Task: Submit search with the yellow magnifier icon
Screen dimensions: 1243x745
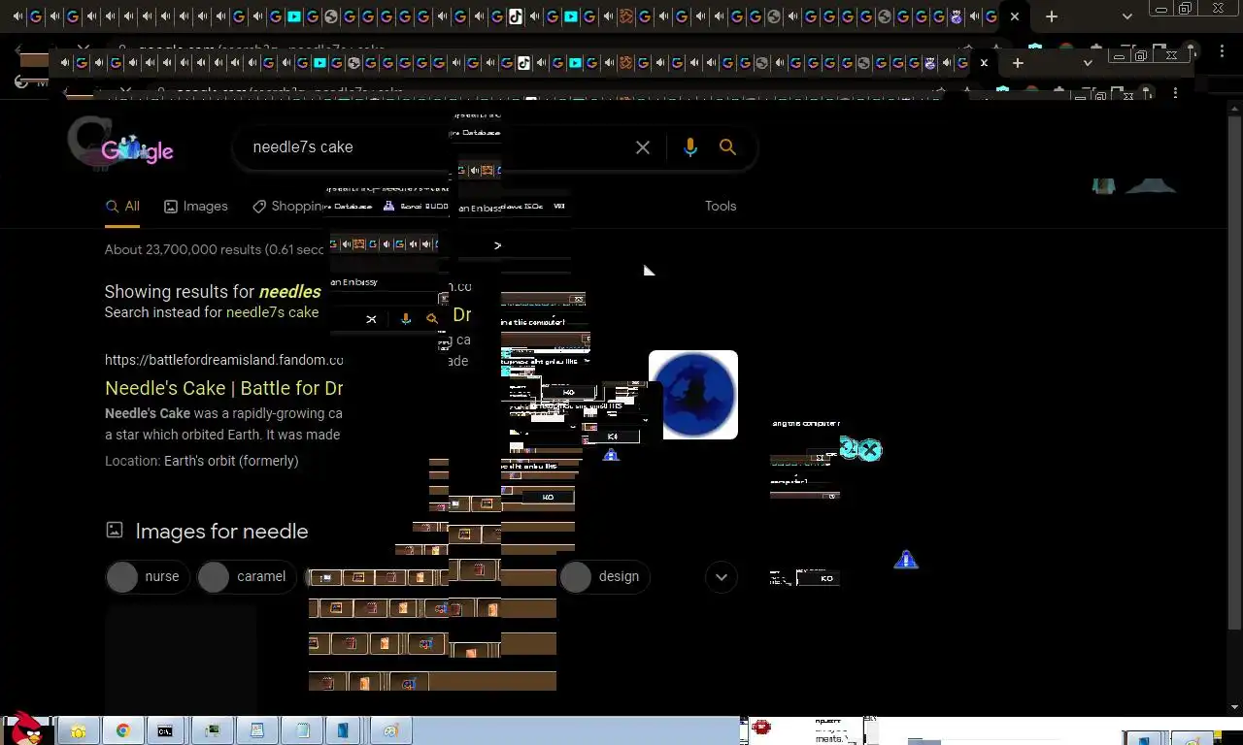Action: 727,147
